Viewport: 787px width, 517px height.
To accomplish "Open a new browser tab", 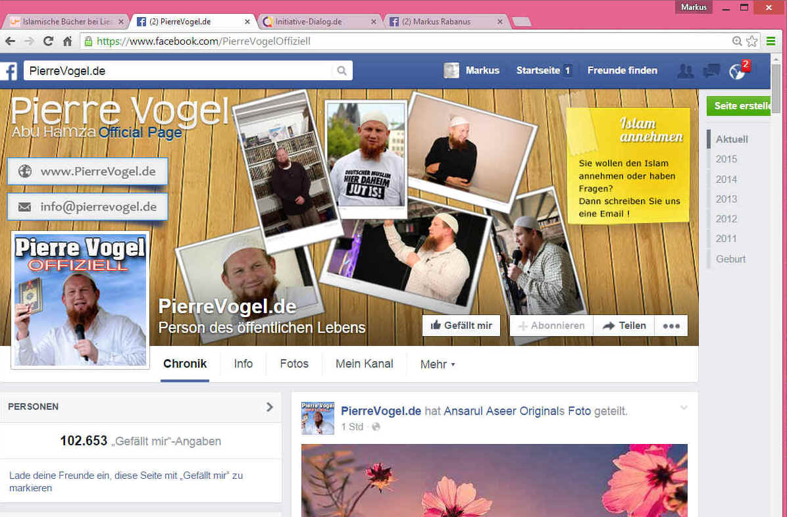I will pos(522,22).
